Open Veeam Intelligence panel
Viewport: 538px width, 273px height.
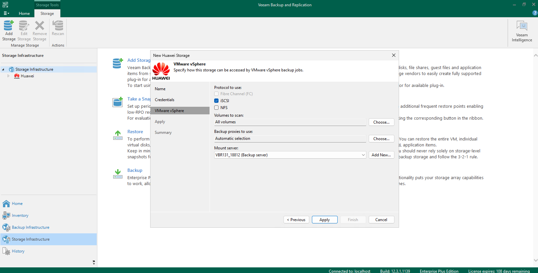tap(522, 31)
